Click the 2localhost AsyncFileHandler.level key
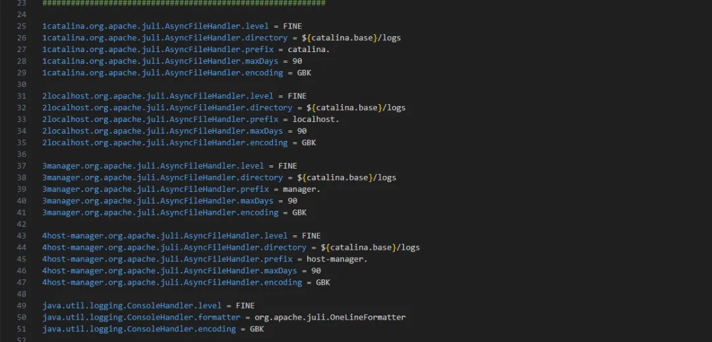 point(158,96)
